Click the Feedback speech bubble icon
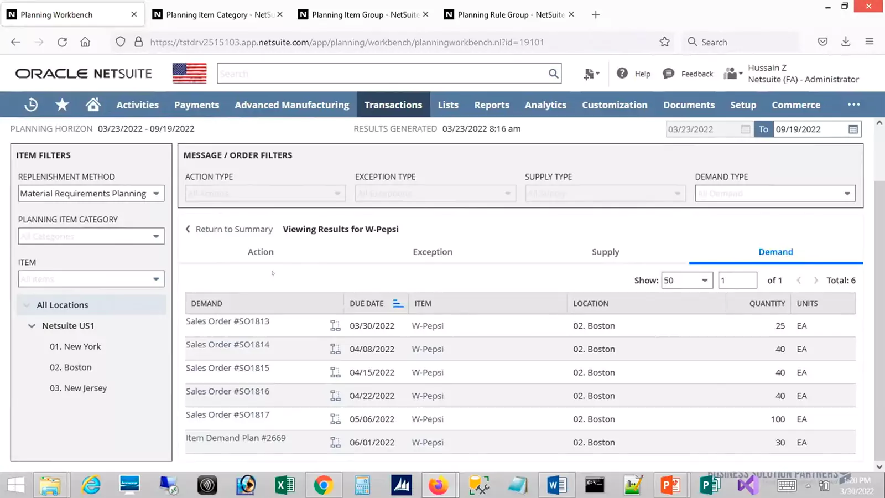The width and height of the screenshot is (885, 498). coord(668,74)
